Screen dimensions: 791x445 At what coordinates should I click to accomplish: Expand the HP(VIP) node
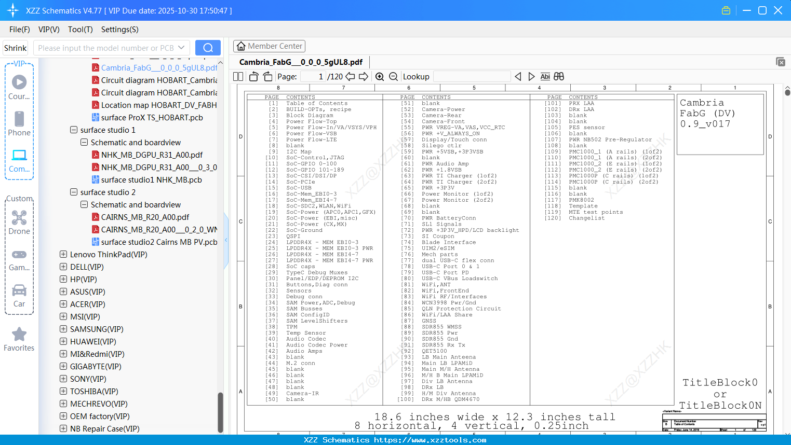[63, 279]
